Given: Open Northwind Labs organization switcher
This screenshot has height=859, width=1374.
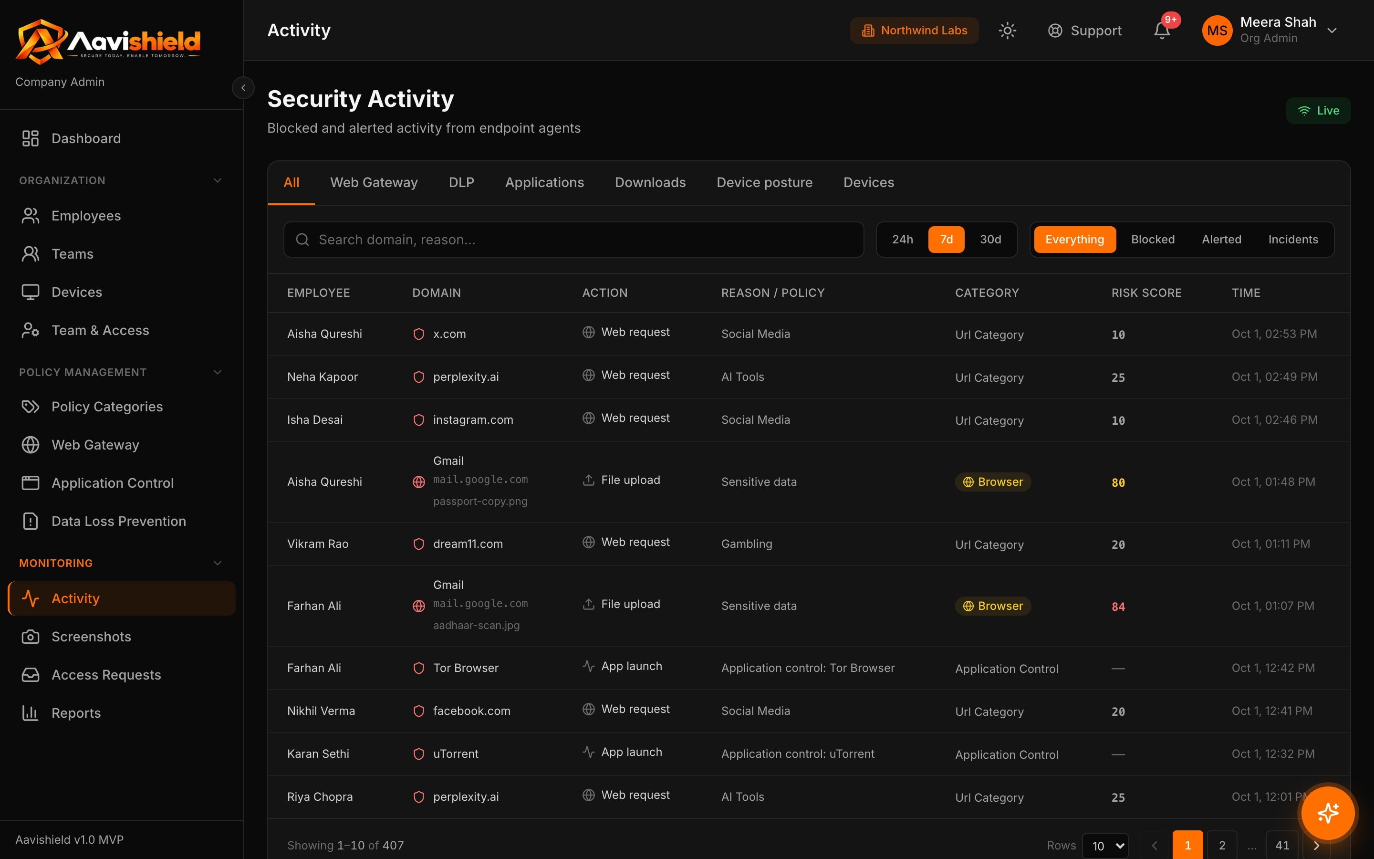Looking at the screenshot, I should (x=914, y=30).
